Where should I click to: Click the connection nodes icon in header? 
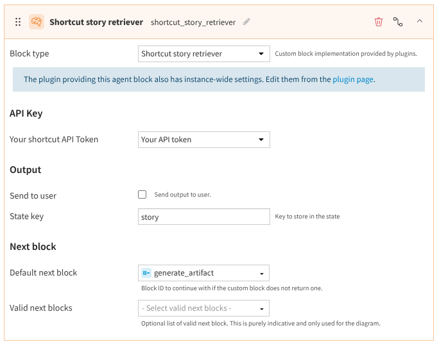(399, 22)
